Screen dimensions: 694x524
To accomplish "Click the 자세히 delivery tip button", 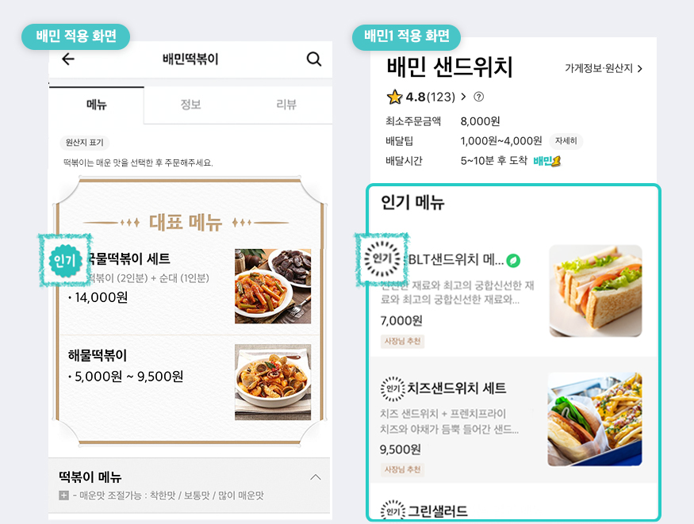I will [x=566, y=141].
